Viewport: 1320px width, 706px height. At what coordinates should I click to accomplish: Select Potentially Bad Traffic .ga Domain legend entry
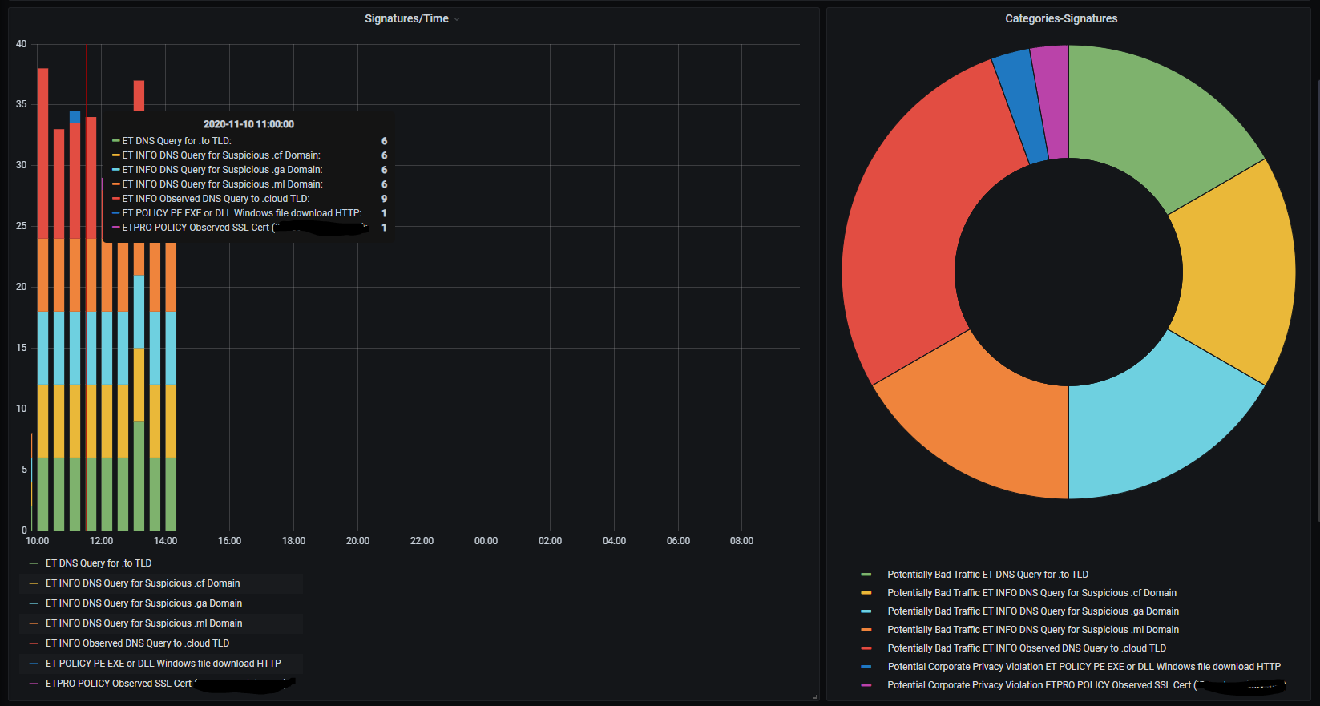pos(1033,611)
